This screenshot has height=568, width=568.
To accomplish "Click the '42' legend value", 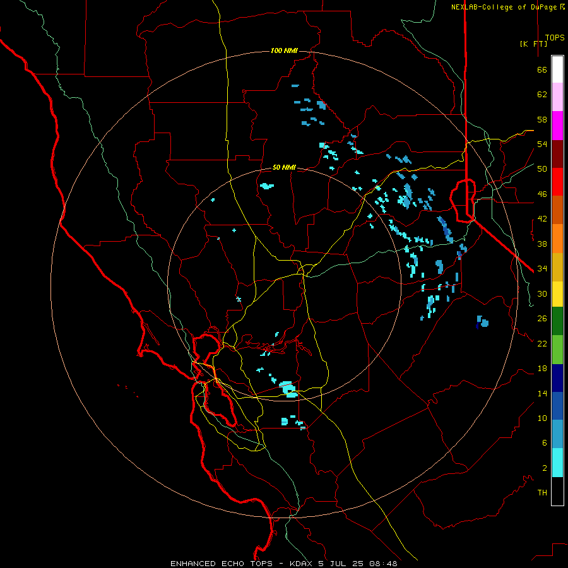I will (x=542, y=219).
